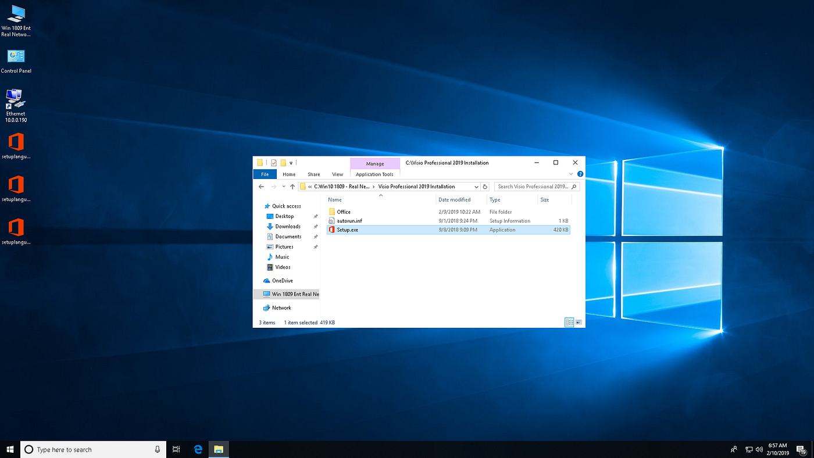The width and height of the screenshot is (814, 458).
Task: Click the search magnifier icon
Action: point(574,187)
